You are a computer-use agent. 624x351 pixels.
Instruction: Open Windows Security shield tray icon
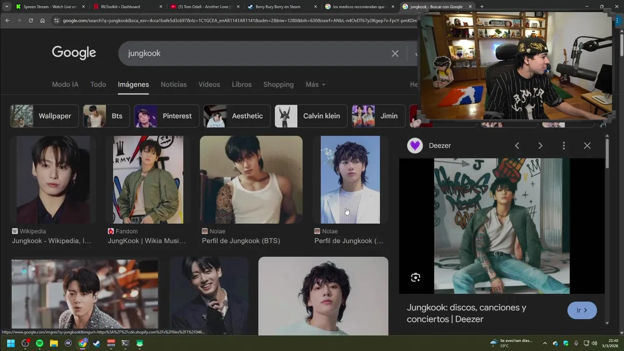565,343
